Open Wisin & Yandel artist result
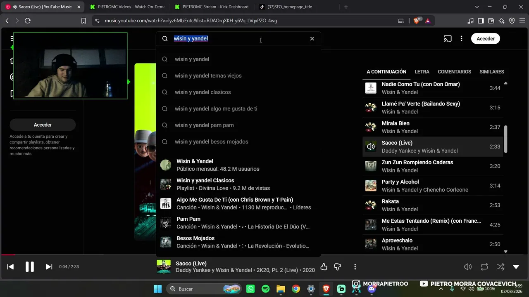This screenshot has width=529, height=297. coord(238,165)
